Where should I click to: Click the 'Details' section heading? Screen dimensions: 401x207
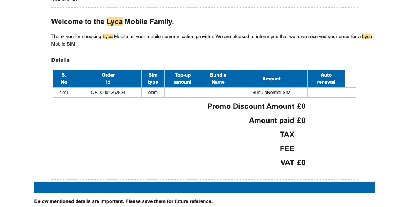[x=60, y=60]
